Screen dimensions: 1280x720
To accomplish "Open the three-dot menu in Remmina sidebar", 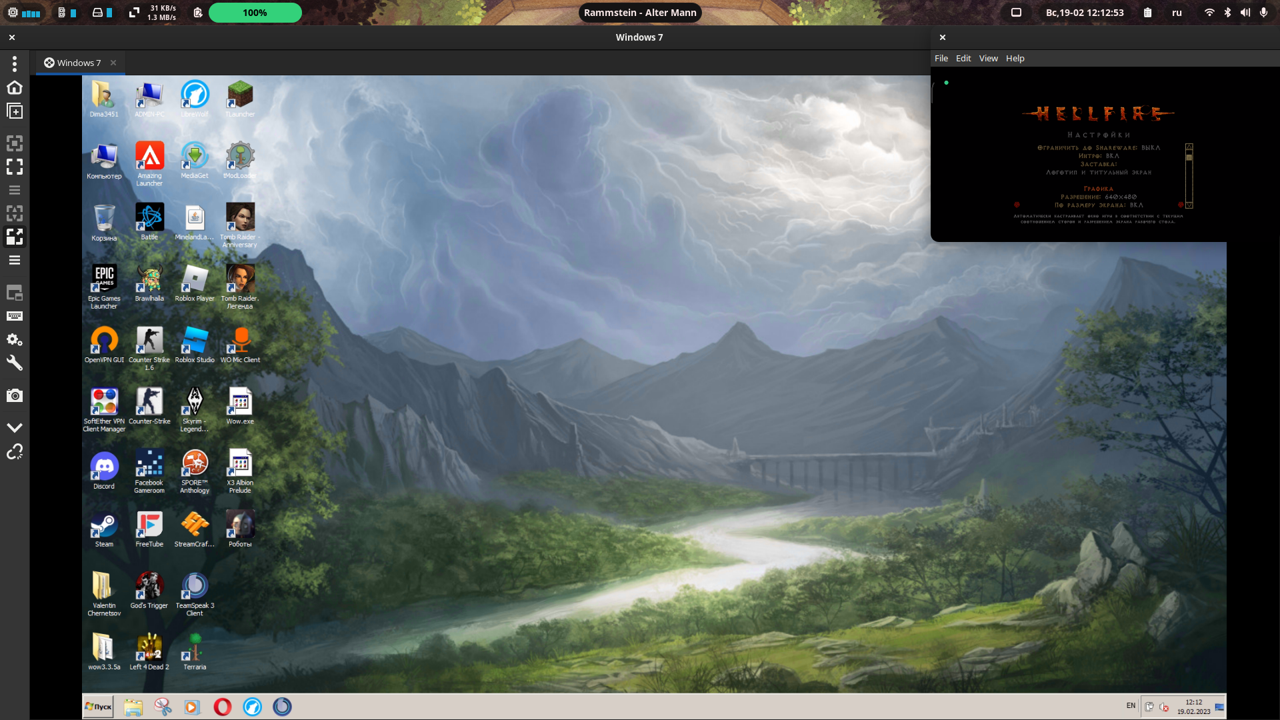I will click(x=15, y=64).
